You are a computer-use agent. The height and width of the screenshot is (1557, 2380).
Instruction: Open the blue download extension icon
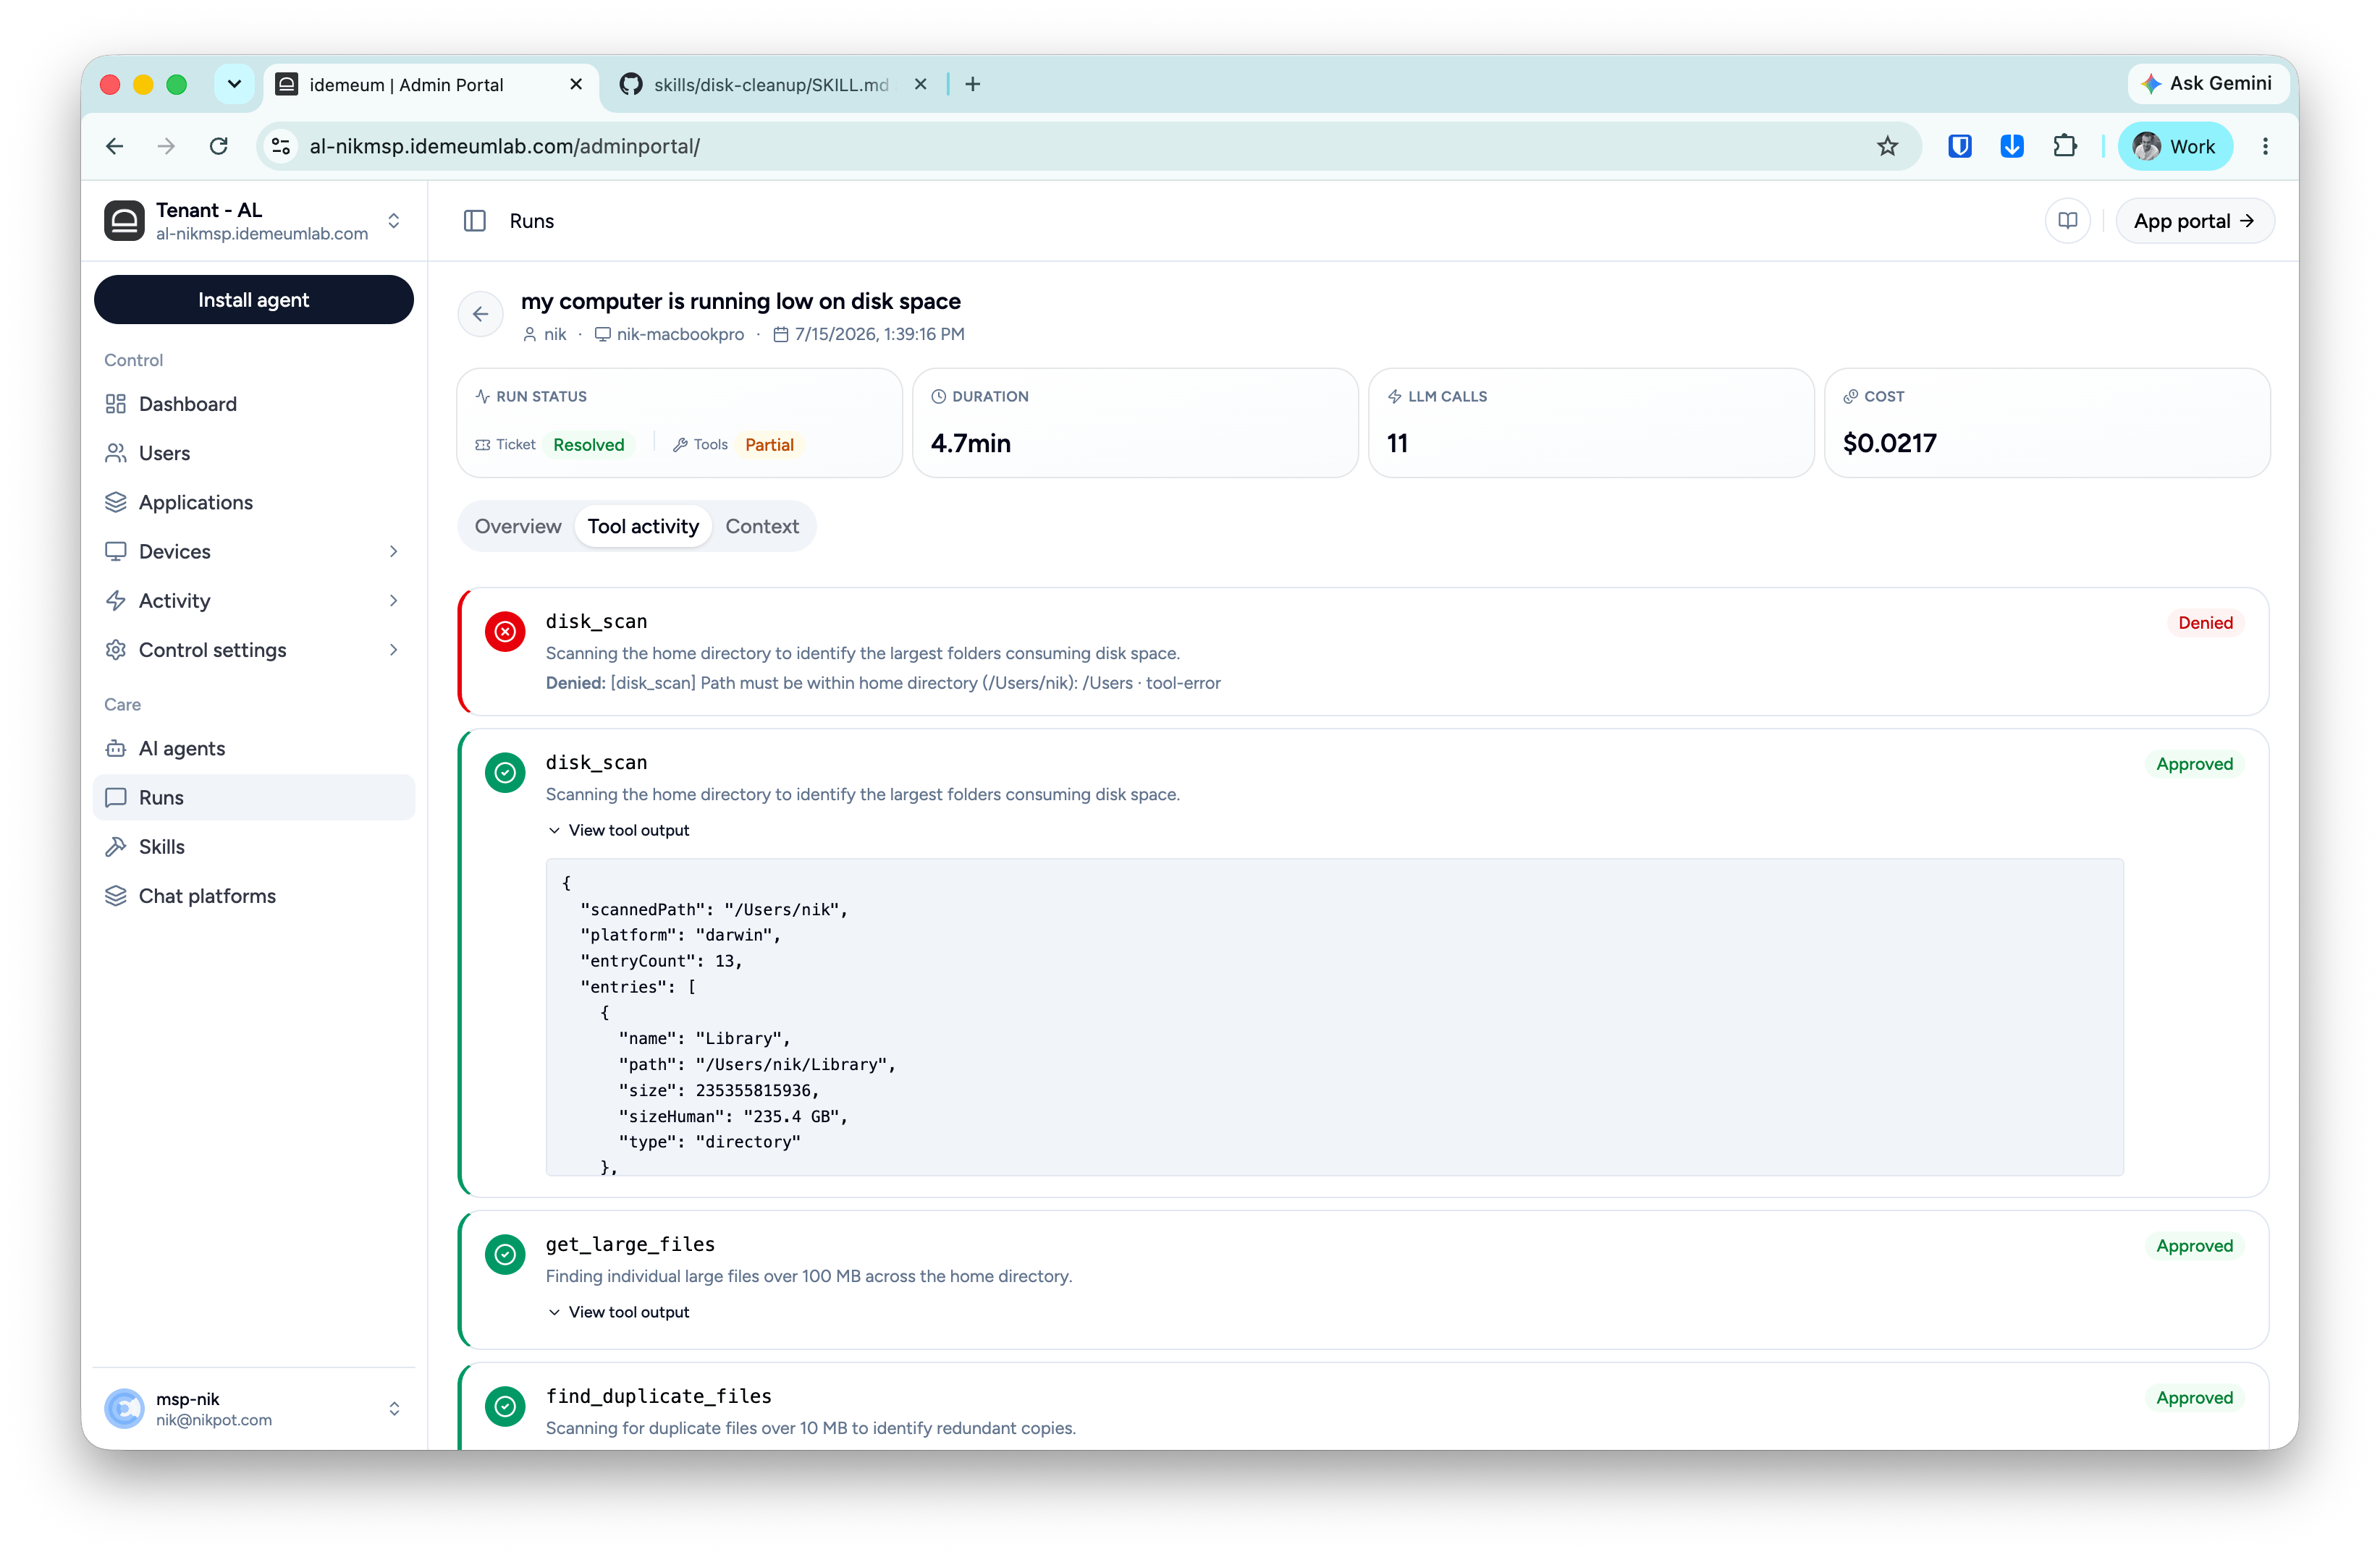[2012, 147]
